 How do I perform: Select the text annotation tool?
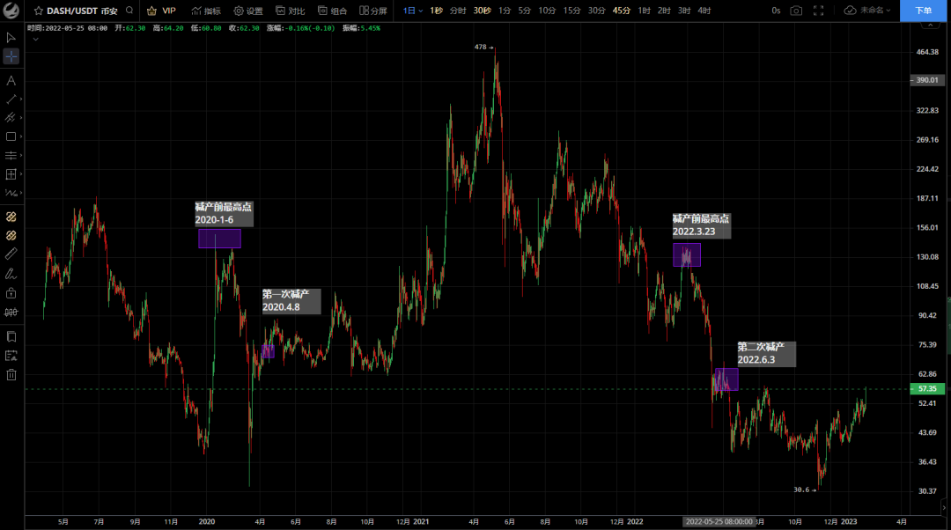[x=11, y=80]
